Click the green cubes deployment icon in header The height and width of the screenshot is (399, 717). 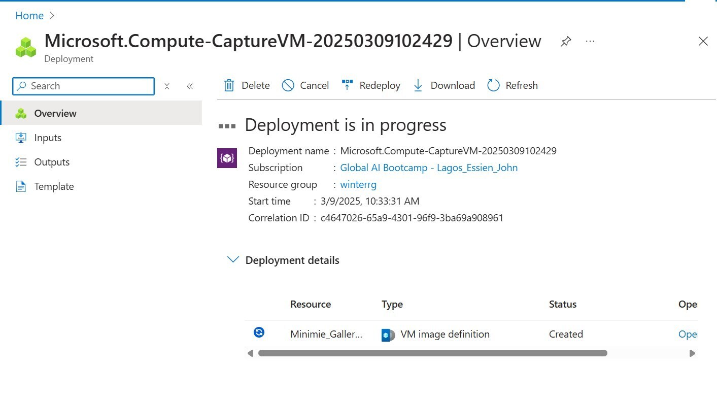(x=26, y=47)
